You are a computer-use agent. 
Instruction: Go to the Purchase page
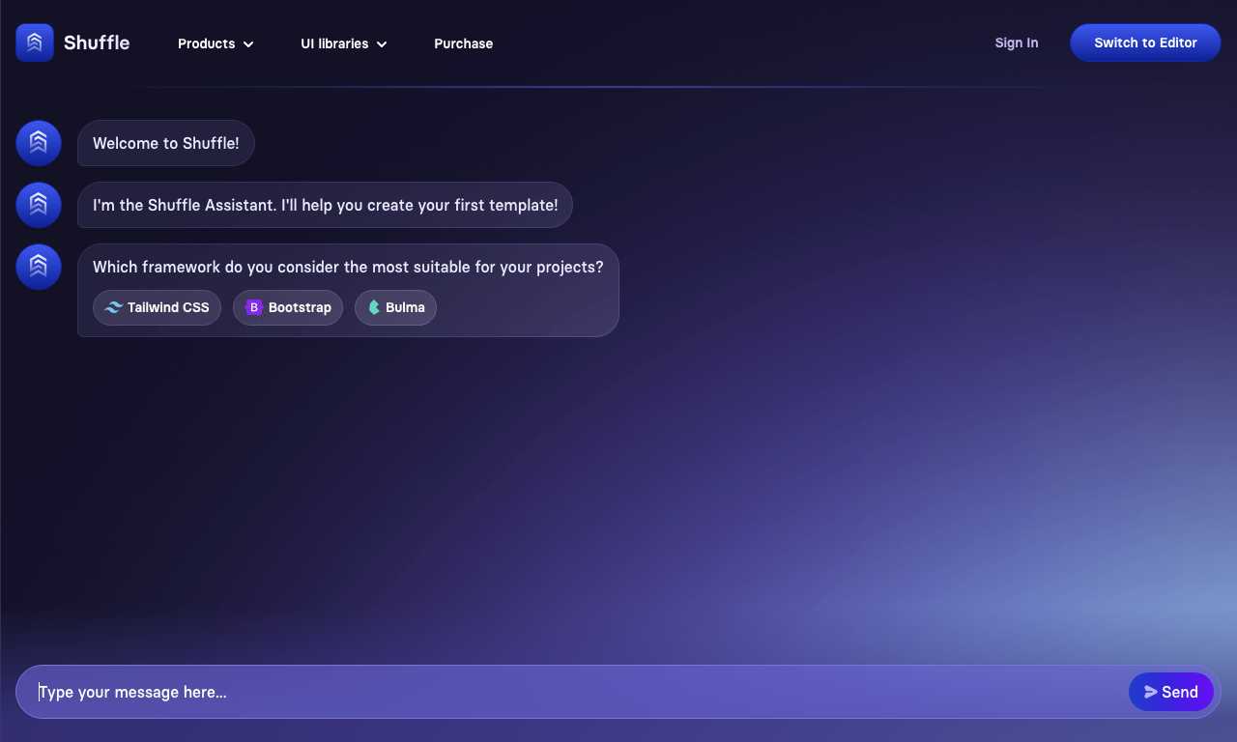(464, 43)
